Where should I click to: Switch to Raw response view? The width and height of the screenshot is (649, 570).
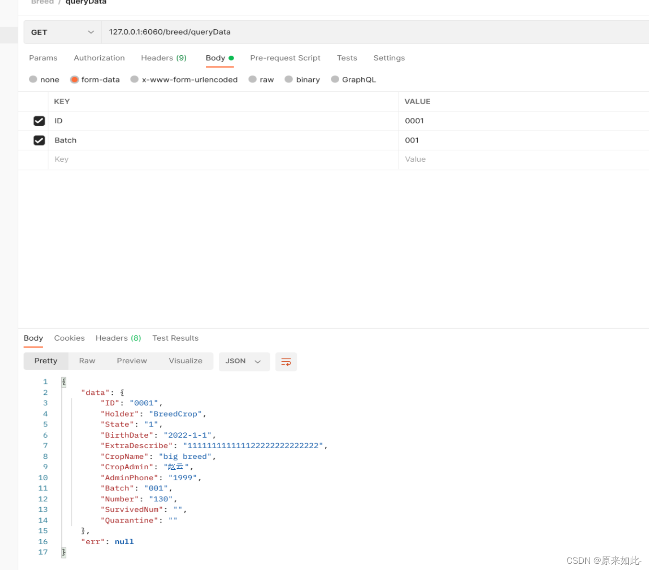pos(87,361)
